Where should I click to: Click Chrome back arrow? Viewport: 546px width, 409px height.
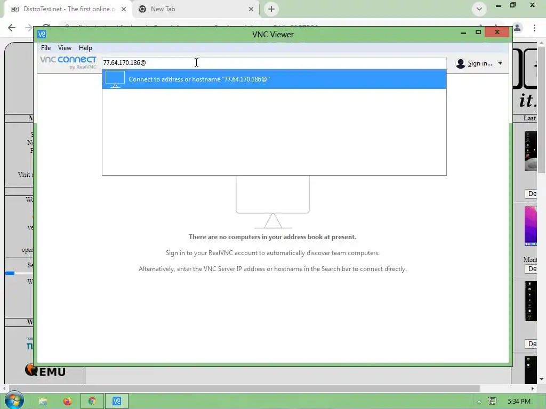tap(12, 28)
